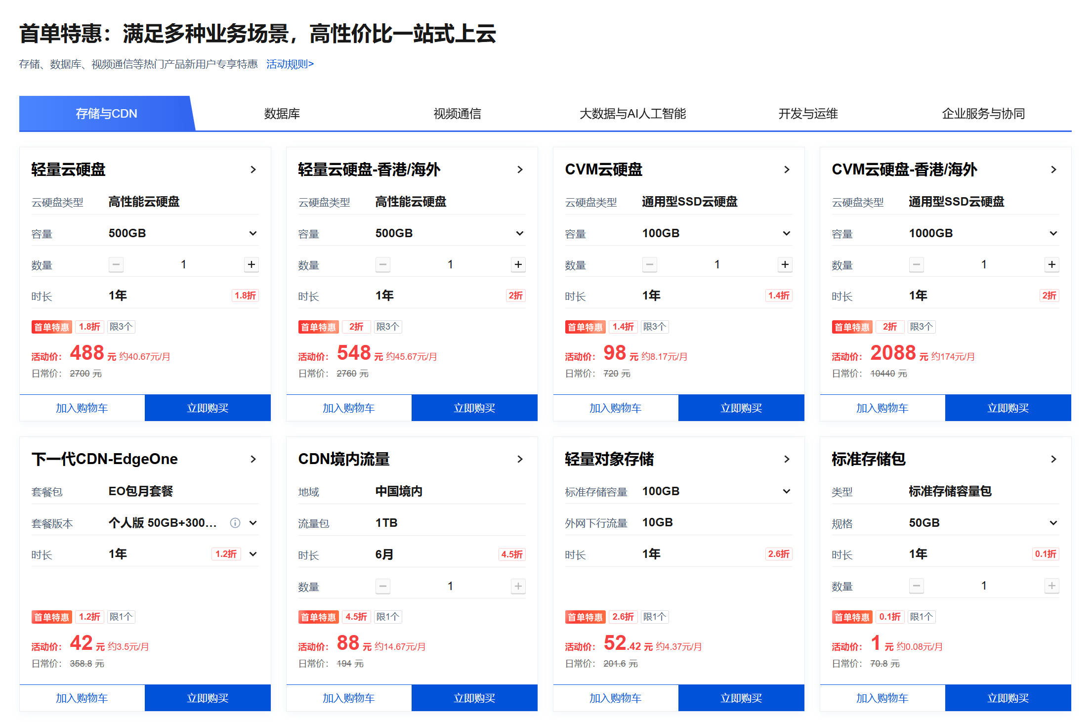1090x722 pixels.
Task: Decrease quantity in CVM云硬盘-香港/海外 card
Action: point(917,264)
